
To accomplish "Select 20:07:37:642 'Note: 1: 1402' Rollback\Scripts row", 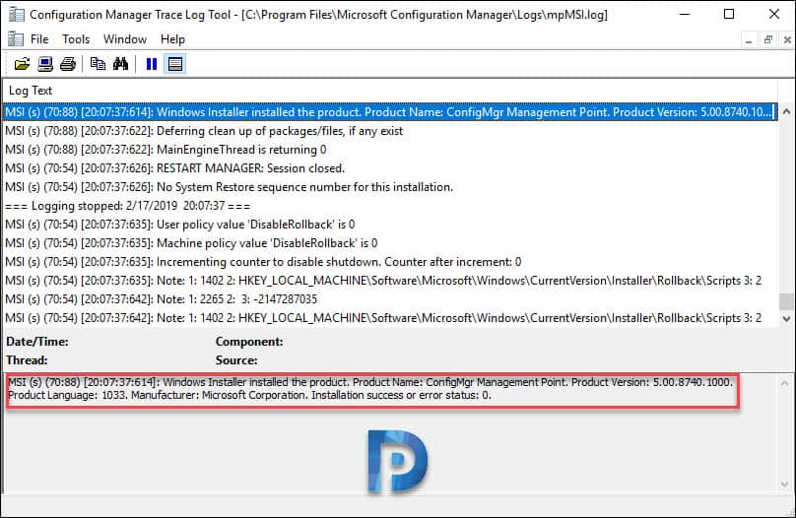I will [391, 318].
